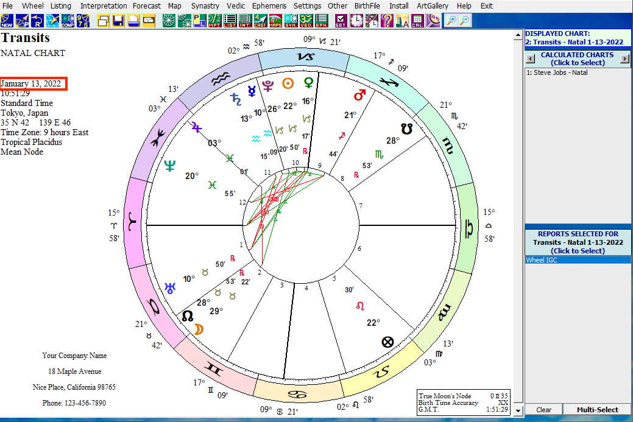Screen dimensions: 633x422
Task: Click the Clear button
Action: click(544, 409)
